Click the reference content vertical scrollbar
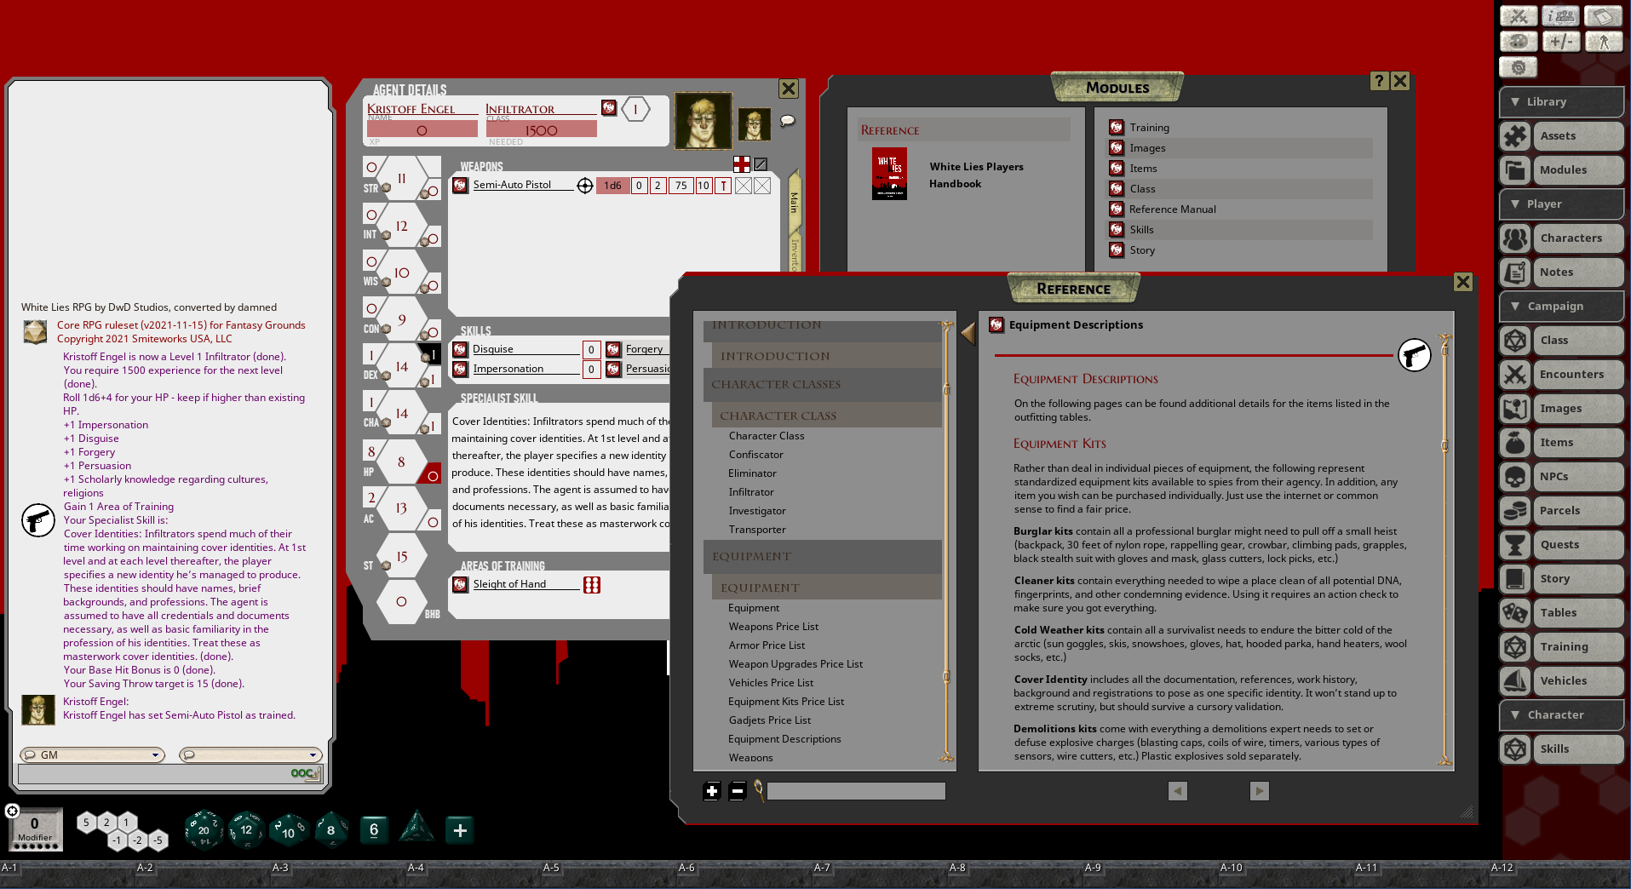1631x889 pixels. click(x=1444, y=549)
